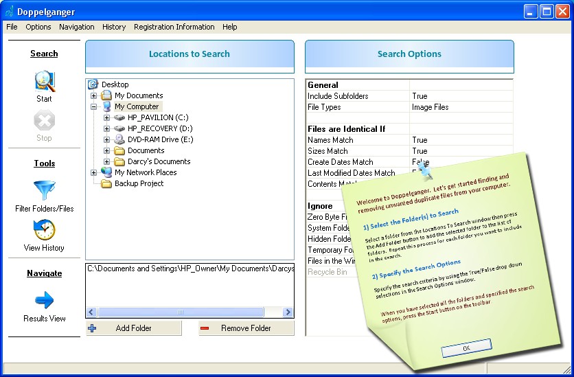The height and width of the screenshot is (377, 574).
Task: Open the Options menu
Action: coord(38,27)
